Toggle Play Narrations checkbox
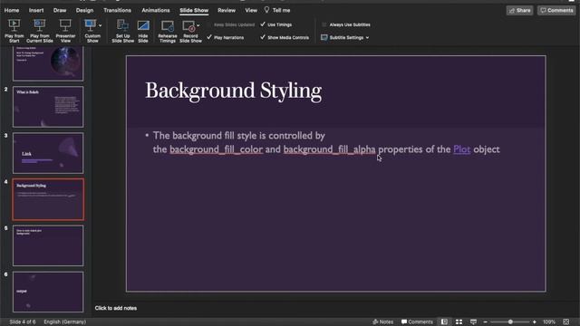Viewport: 580px width, 326px height. (209, 37)
